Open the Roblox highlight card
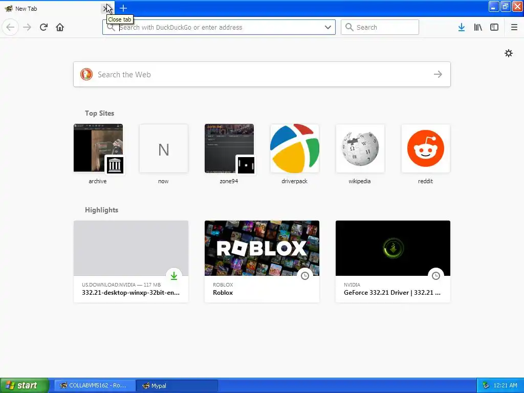This screenshot has height=393, width=524. (262, 261)
